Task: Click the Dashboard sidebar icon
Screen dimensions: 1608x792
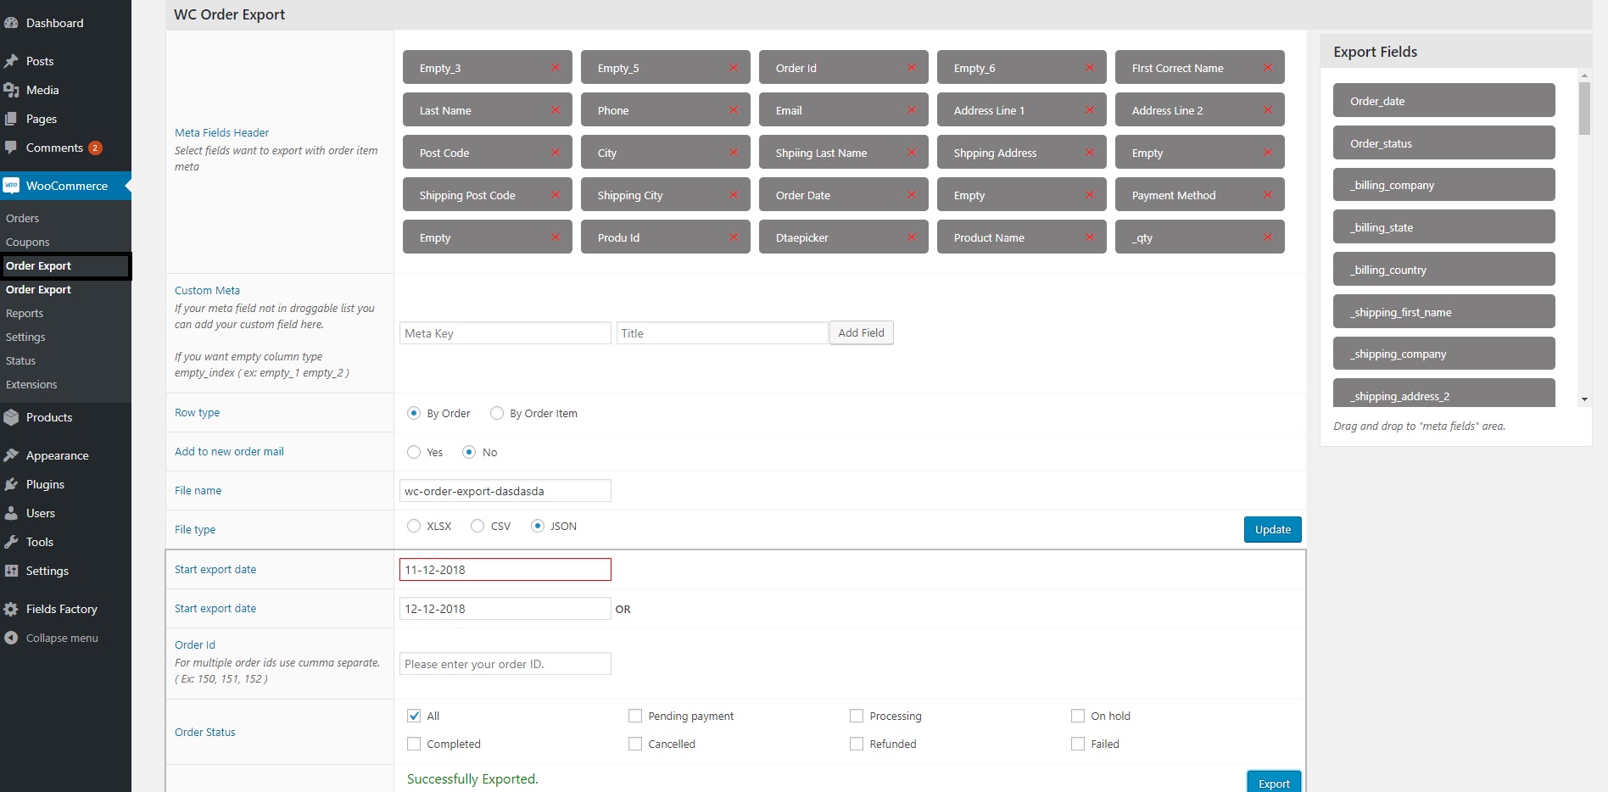Action: click(x=11, y=23)
